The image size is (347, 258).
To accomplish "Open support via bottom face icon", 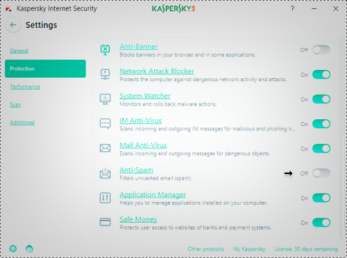I will click(29, 249).
